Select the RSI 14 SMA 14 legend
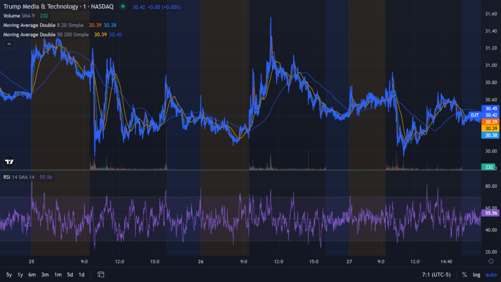Image resolution: width=501 pixels, height=282 pixels. pos(18,177)
